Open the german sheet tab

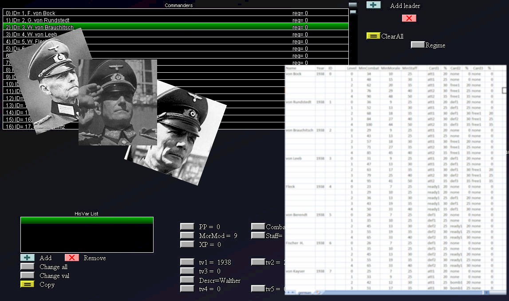tap(304, 293)
